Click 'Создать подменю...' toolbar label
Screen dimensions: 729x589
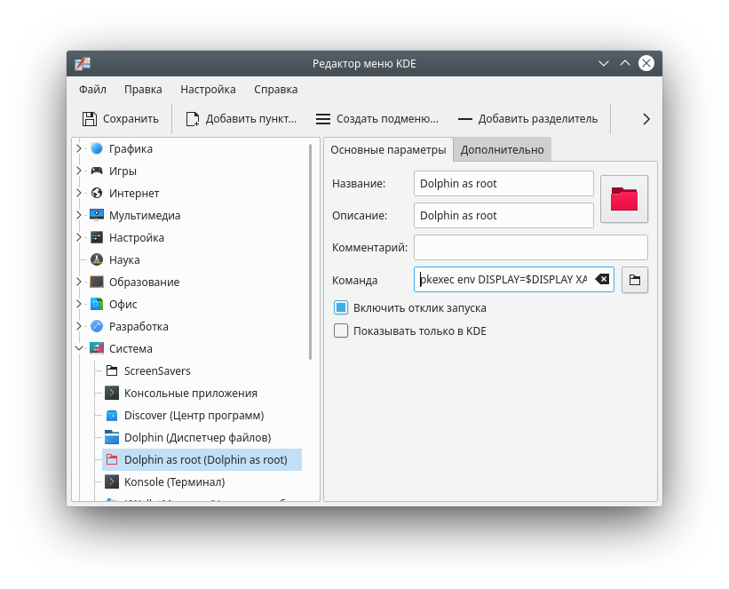387,119
